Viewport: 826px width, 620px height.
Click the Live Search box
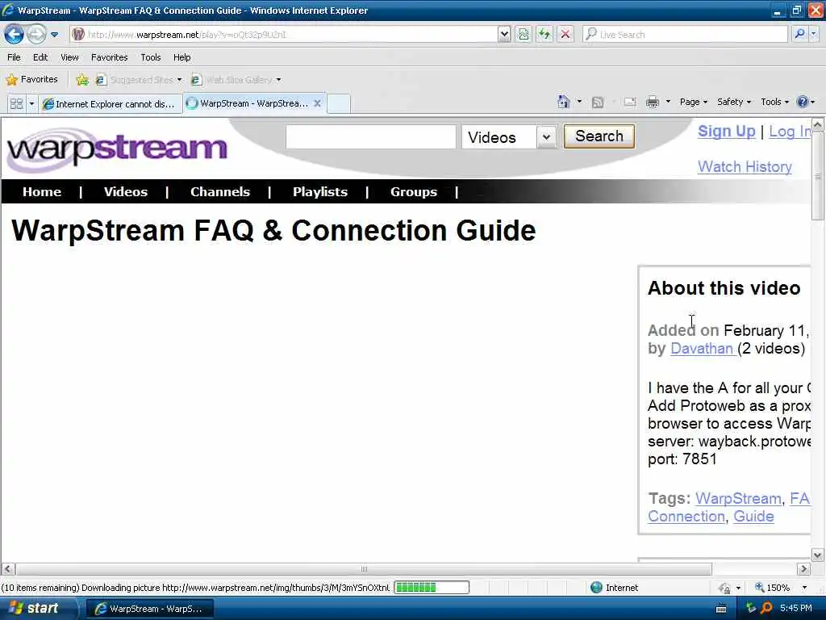[686, 35]
